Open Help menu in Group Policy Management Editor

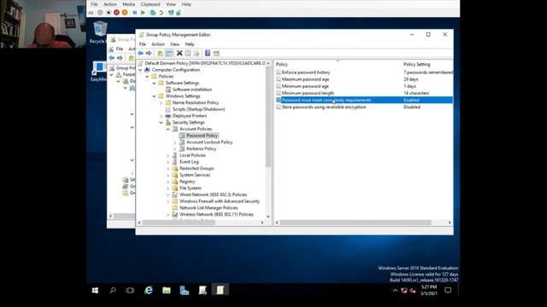[x=190, y=44]
